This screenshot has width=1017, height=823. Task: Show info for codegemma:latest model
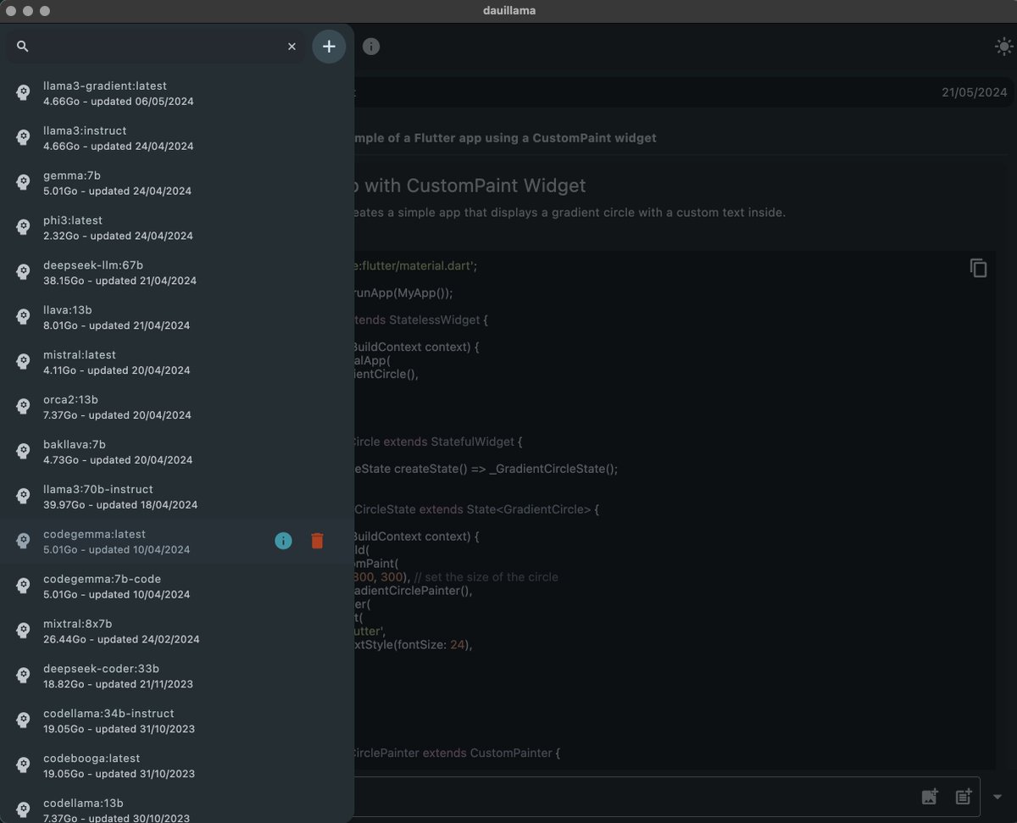283,541
